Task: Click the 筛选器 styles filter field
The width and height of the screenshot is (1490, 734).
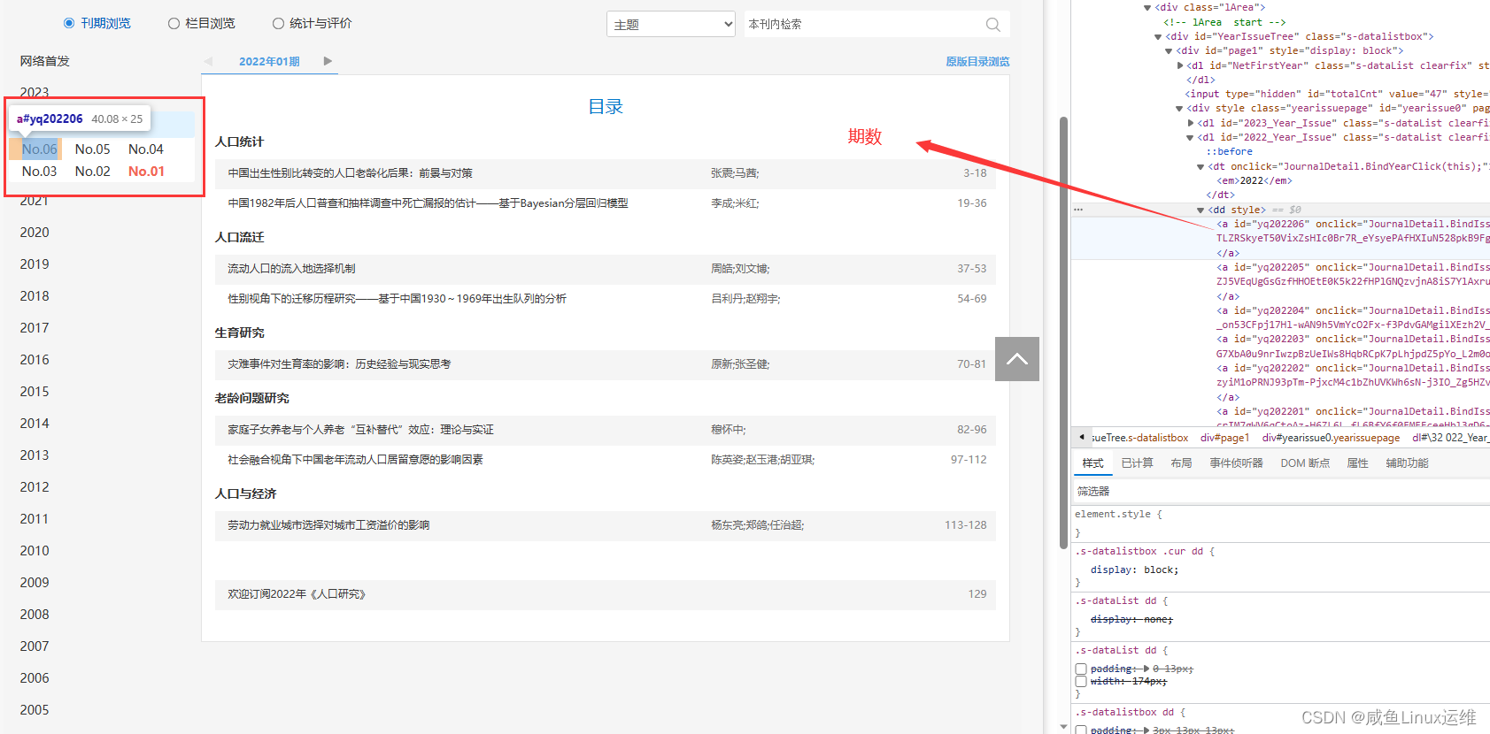Action: click(1280, 491)
